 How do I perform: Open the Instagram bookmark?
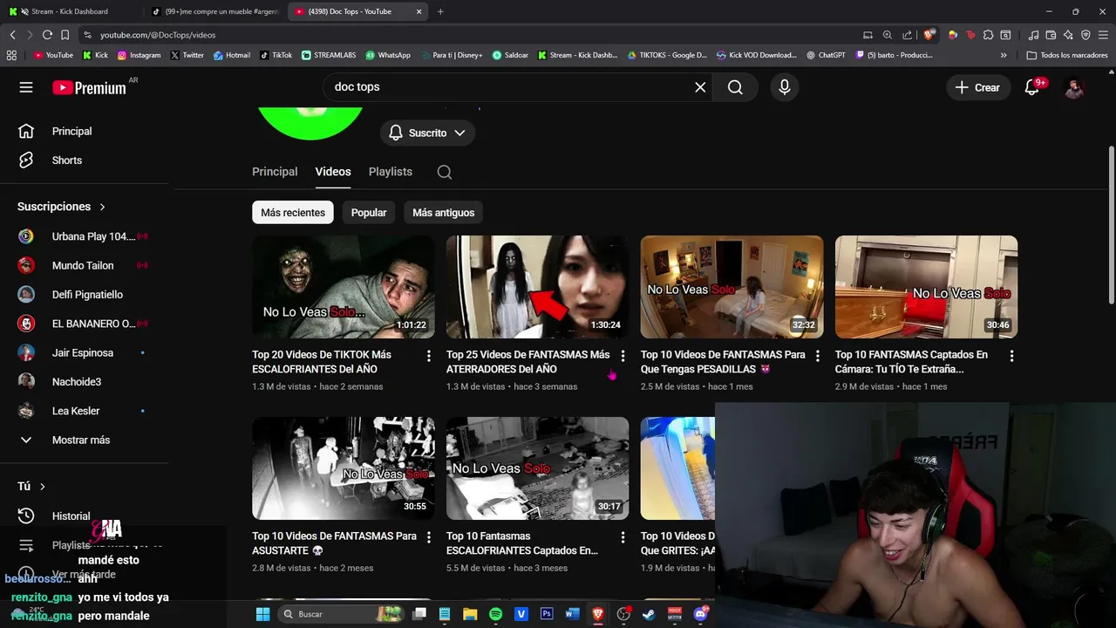[x=139, y=55]
